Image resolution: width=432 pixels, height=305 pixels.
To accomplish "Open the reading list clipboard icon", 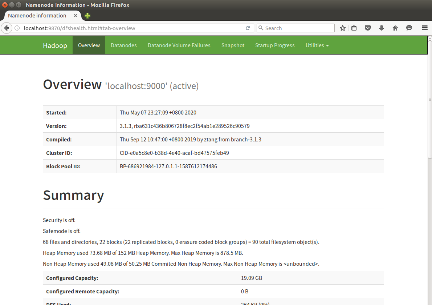I will [354, 28].
